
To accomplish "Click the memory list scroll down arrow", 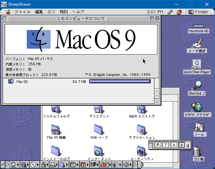I will pos(157,96).
